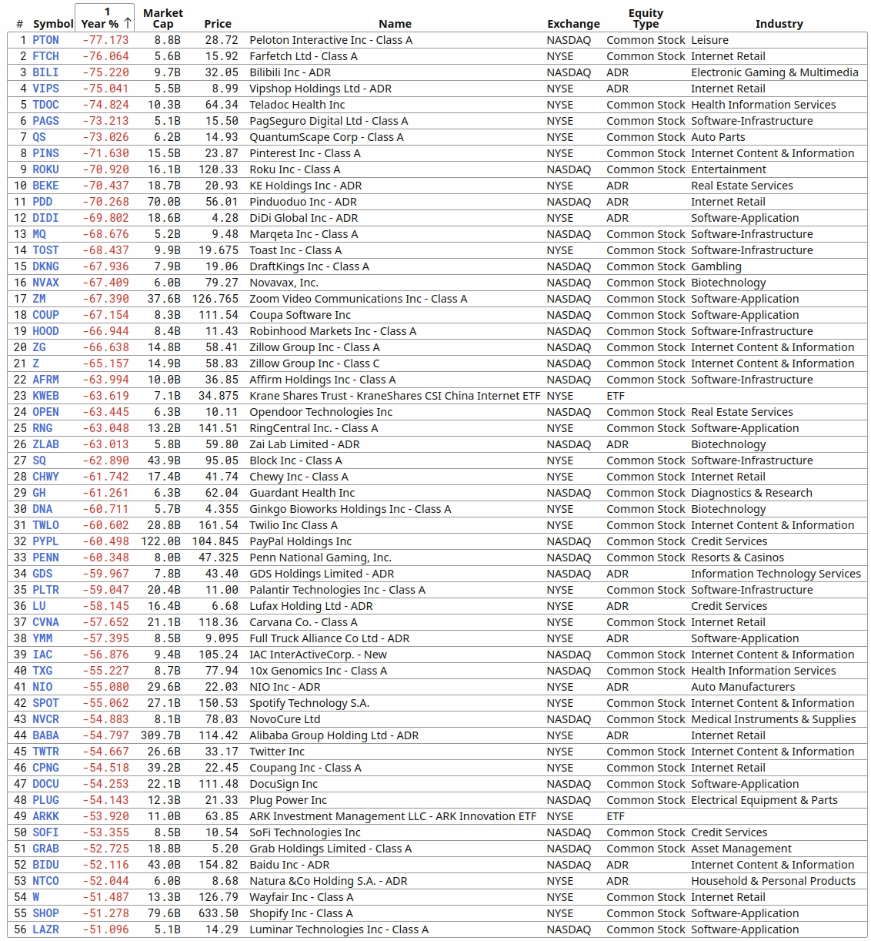Viewport: 871px width, 941px height.
Task: Click the 'Resorts & Casinos' industry cell
Action: 737,558
